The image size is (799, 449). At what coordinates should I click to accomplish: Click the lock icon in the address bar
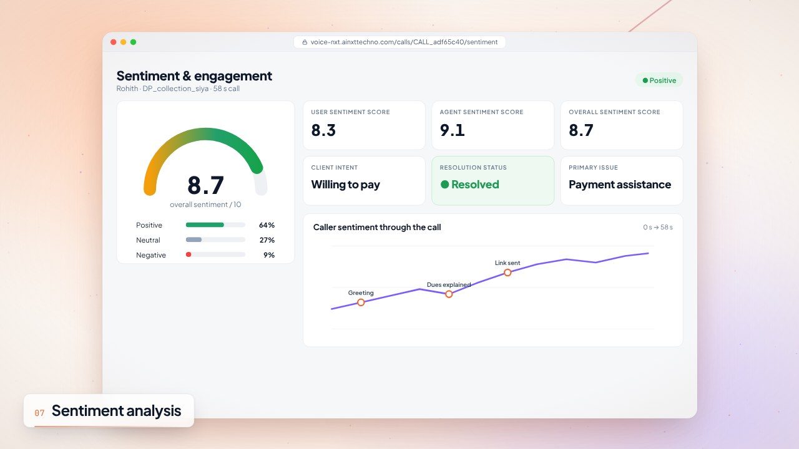click(305, 42)
